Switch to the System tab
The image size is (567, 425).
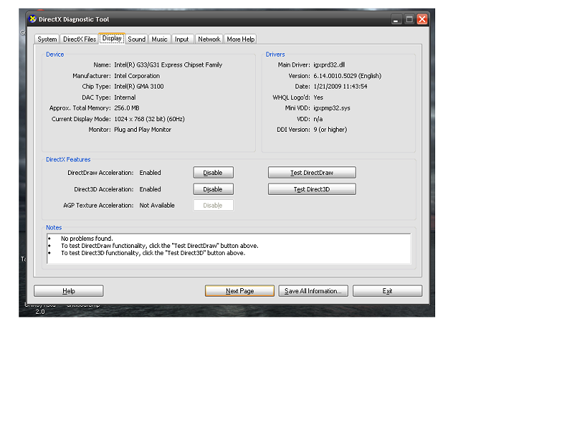click(47, 39)
